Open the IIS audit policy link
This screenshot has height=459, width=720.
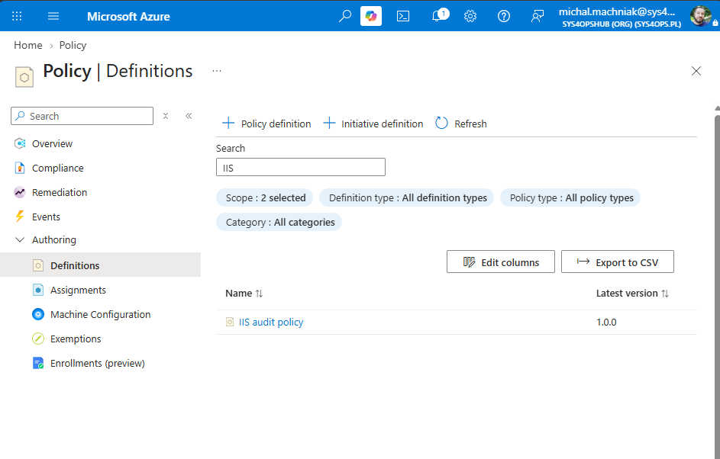(271, 323)
